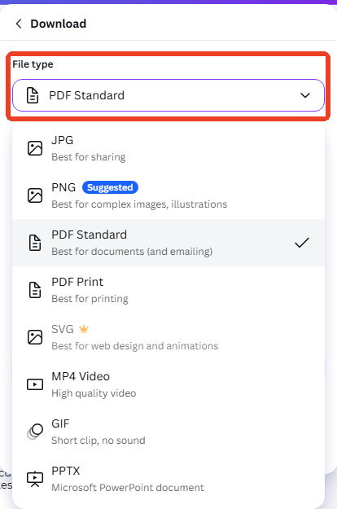337x509 pixels.
Task: Click the Suggested badge next to PNG
Action: point(110,187)
